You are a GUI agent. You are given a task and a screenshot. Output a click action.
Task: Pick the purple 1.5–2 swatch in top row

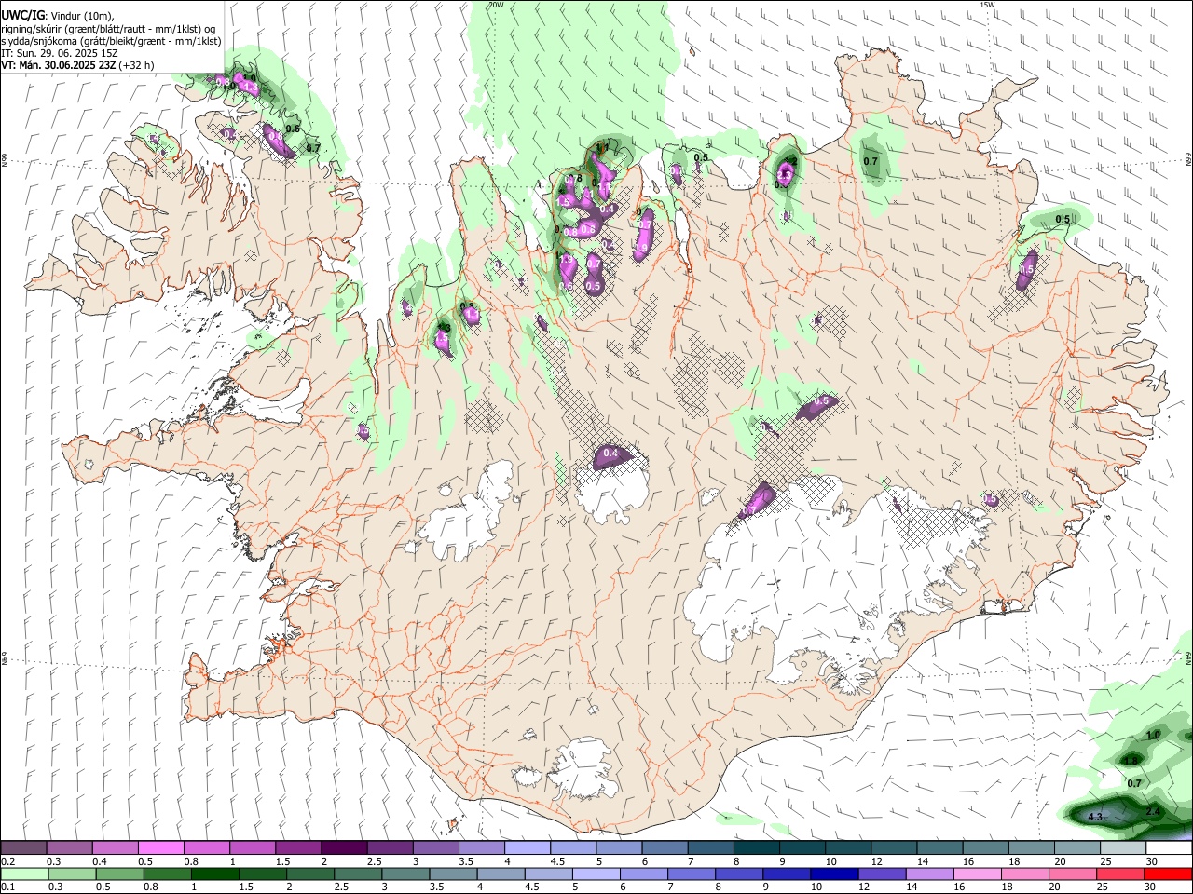click(x=298, y=848)
